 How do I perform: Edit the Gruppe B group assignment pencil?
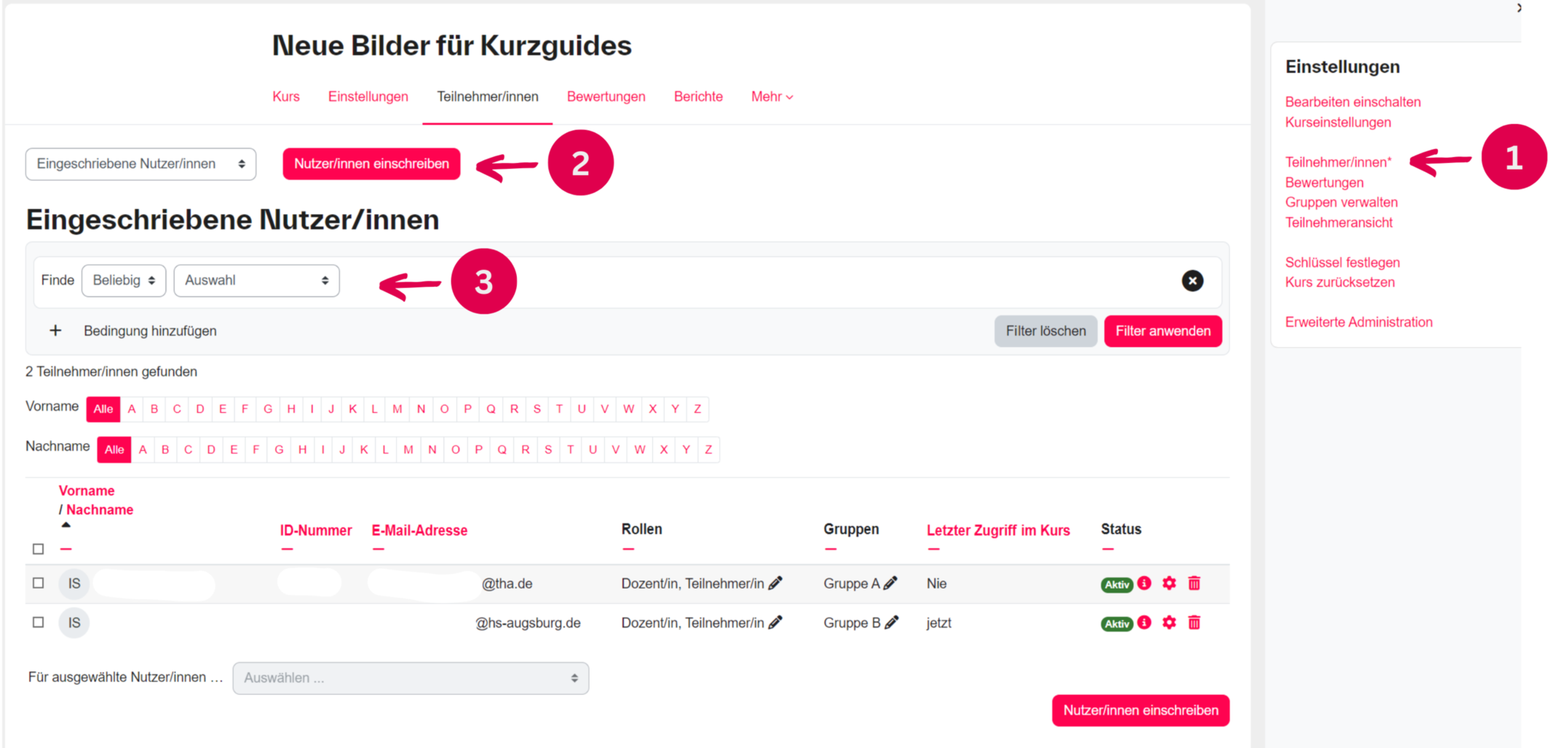pos(892,623)
